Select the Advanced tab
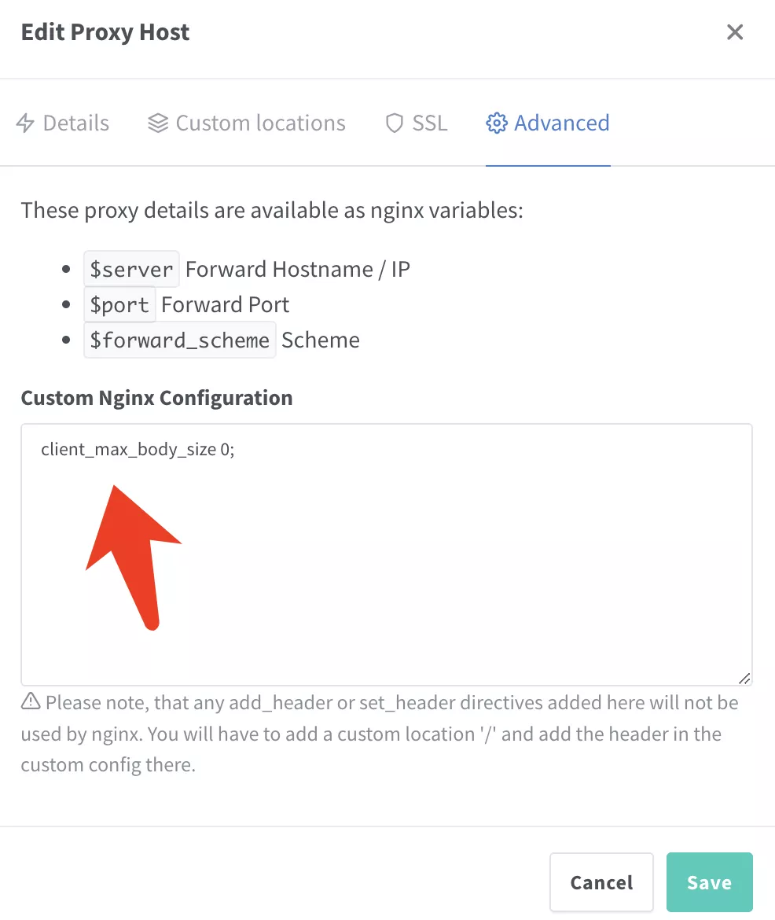Viewport: 775px width, 920px height. coord(548,123)
